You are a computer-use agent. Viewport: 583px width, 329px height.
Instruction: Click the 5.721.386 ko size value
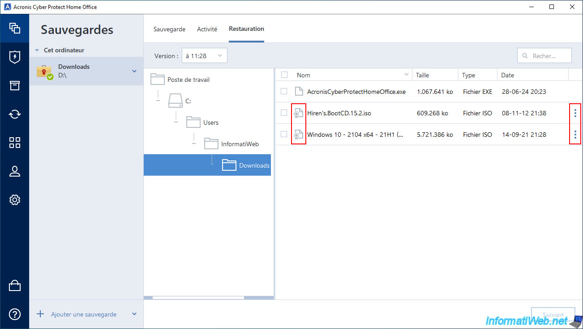pyautogui.click(x=435, y=135)
